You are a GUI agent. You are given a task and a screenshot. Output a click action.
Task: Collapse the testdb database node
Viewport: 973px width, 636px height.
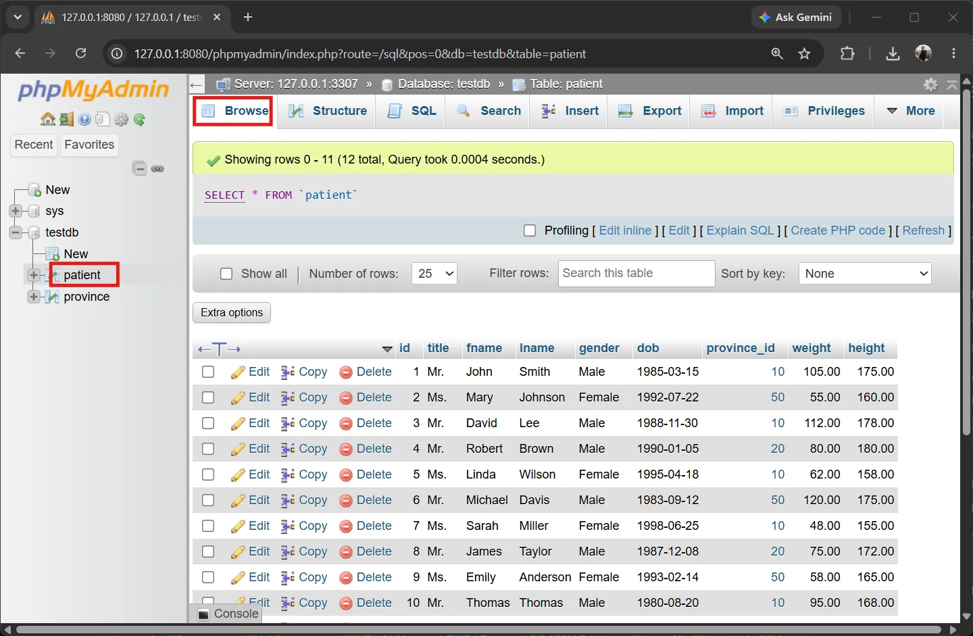16,233
